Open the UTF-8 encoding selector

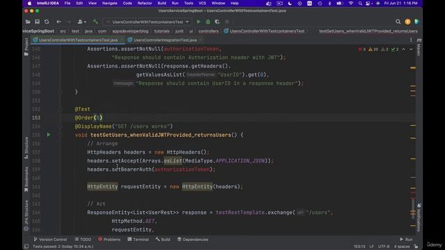pos(384,247)
